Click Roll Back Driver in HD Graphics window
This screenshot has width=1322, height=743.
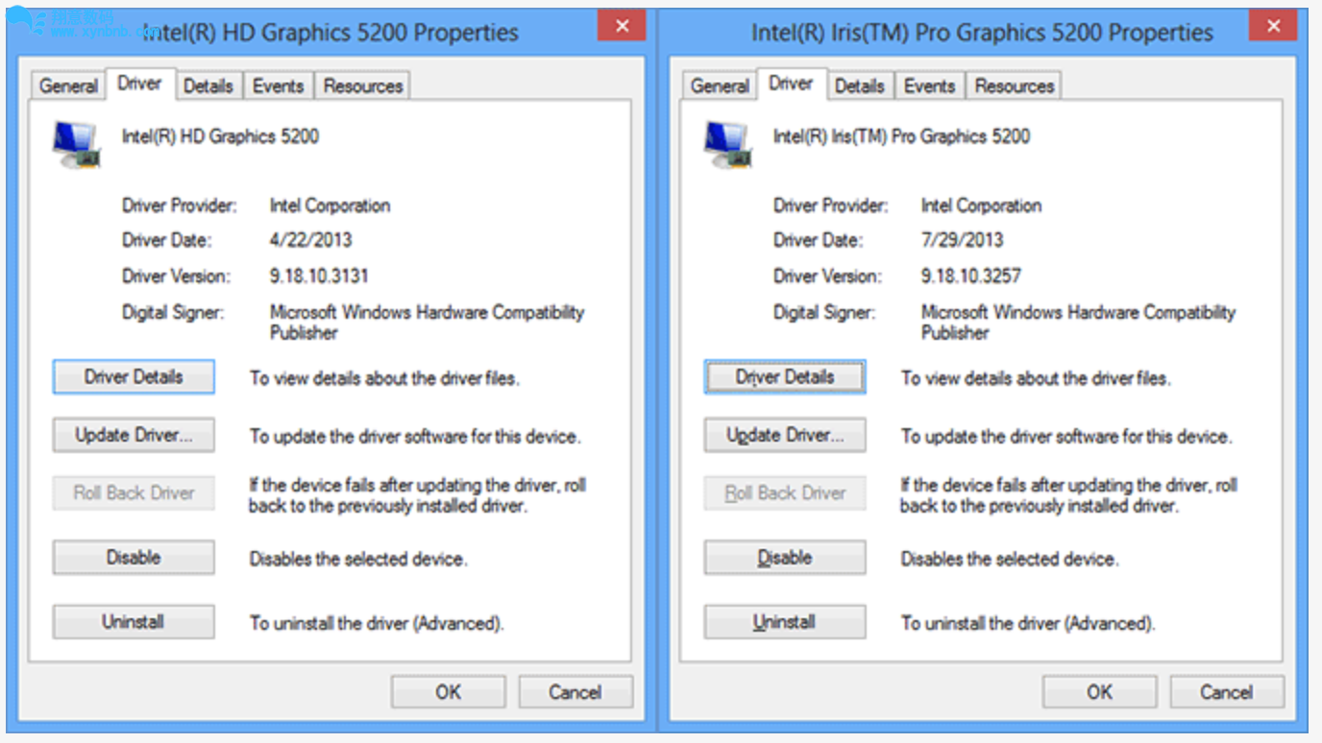click(x=134, y=492)
